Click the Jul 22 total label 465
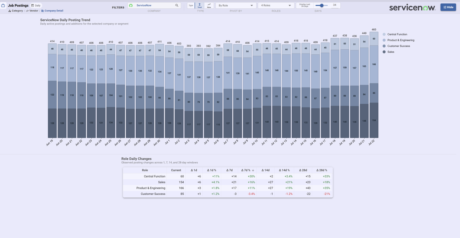Image resolution: width=460 pixels, height=238 pixels. (374, 29)
